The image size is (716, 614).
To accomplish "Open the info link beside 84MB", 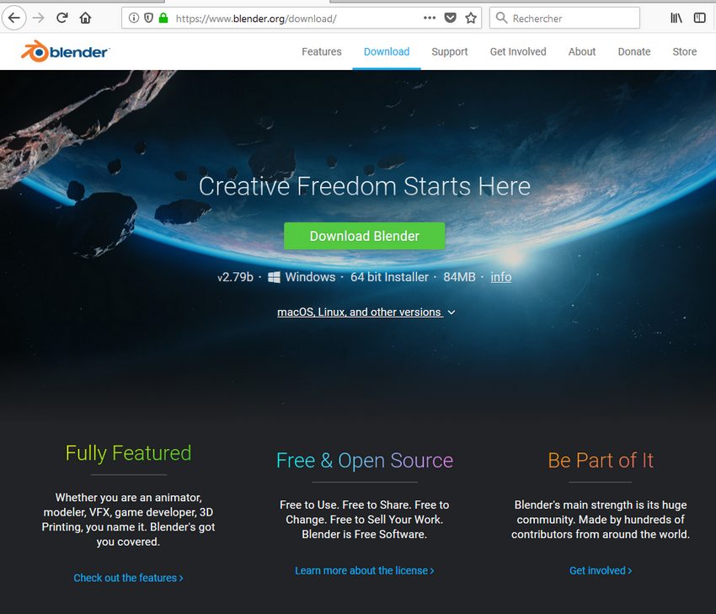I will click(x=501, y=277).
